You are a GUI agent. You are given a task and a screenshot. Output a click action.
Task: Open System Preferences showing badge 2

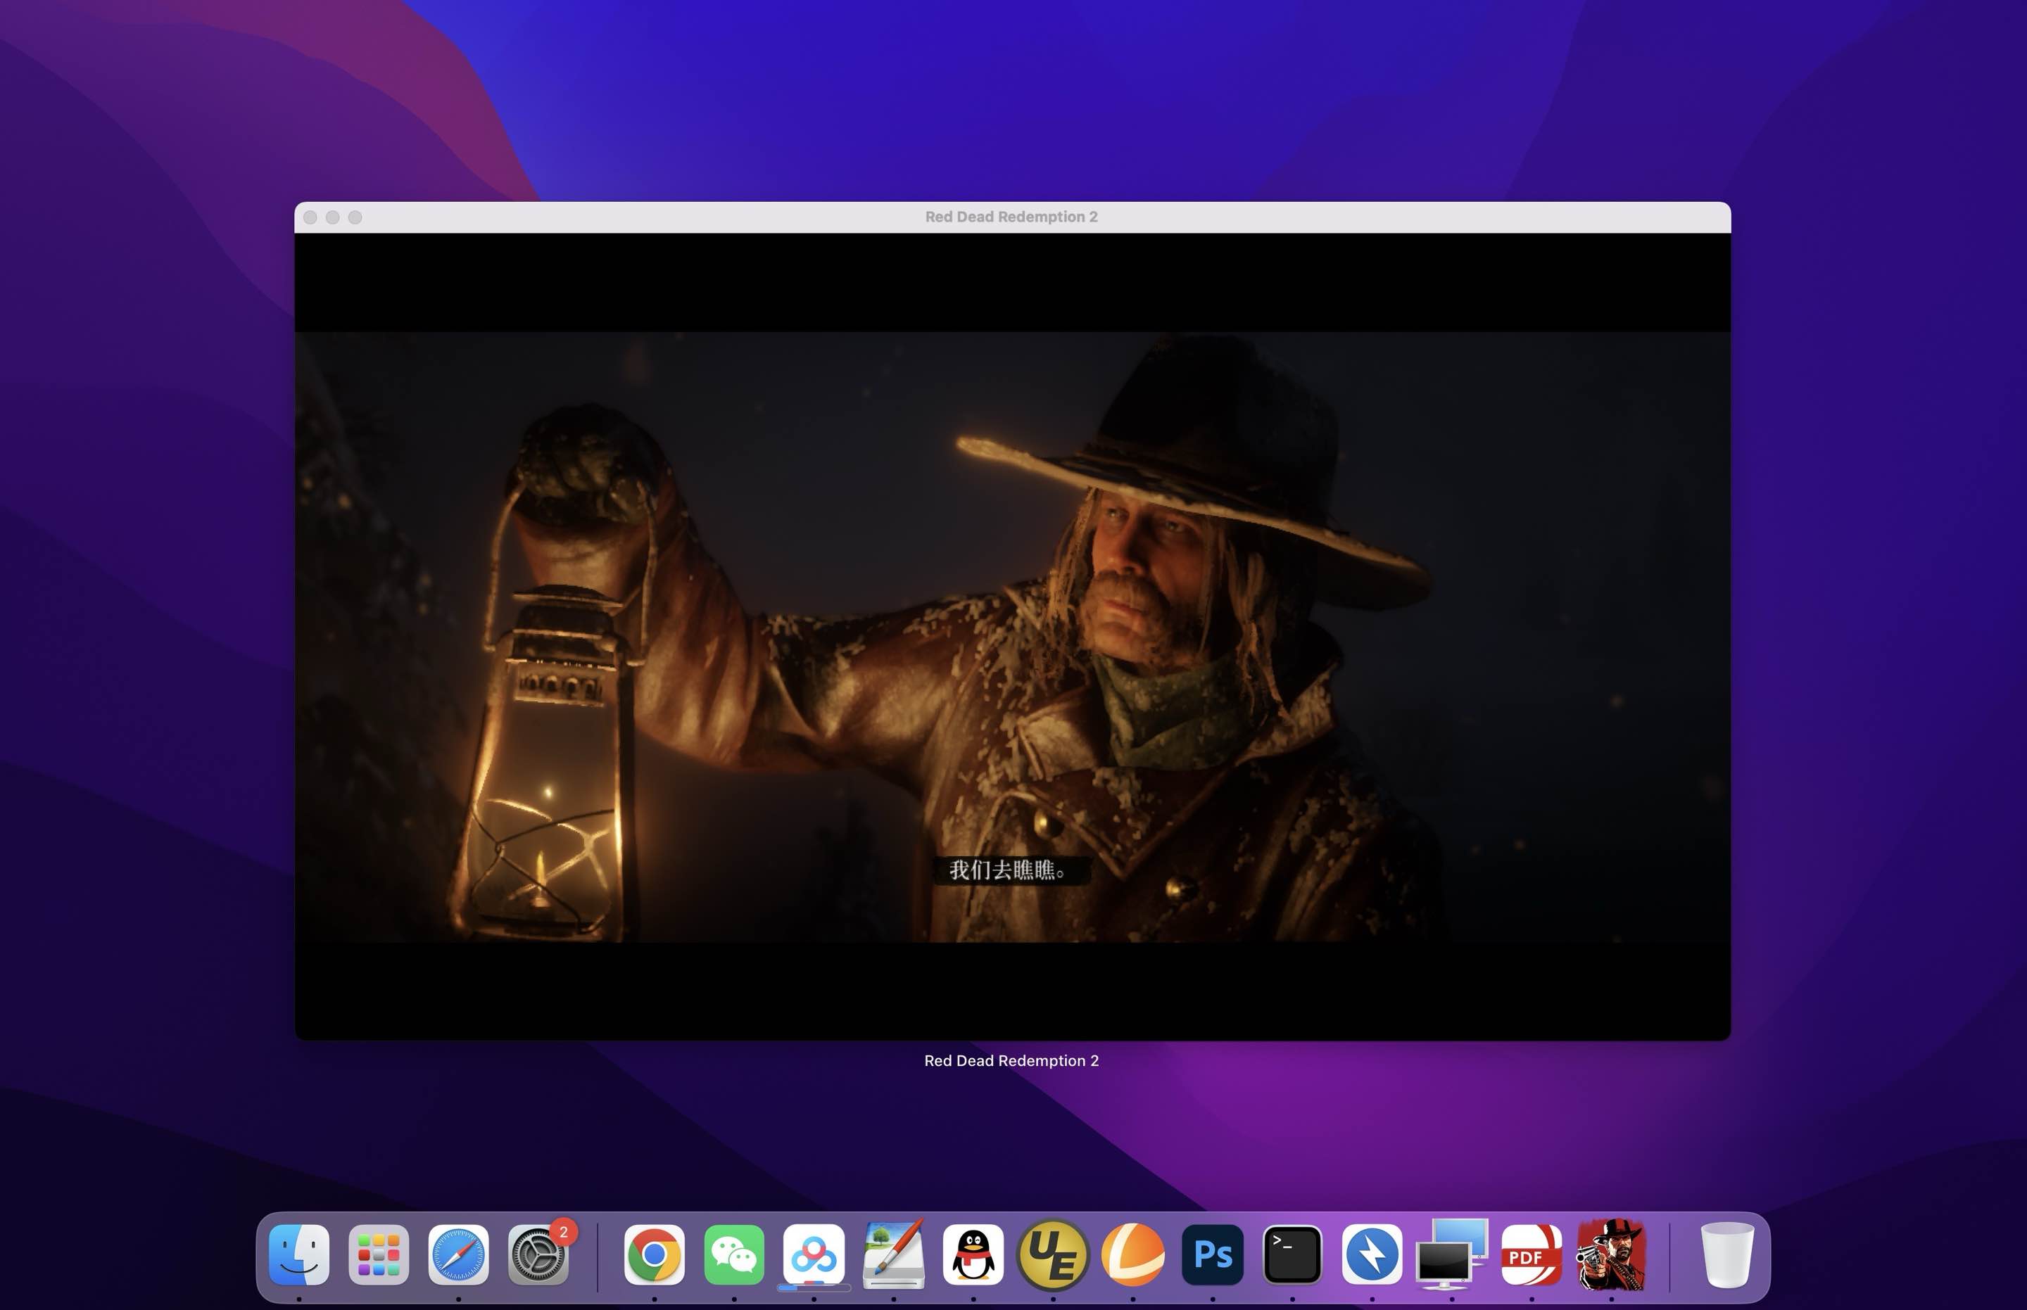(x=538, y=1254)
